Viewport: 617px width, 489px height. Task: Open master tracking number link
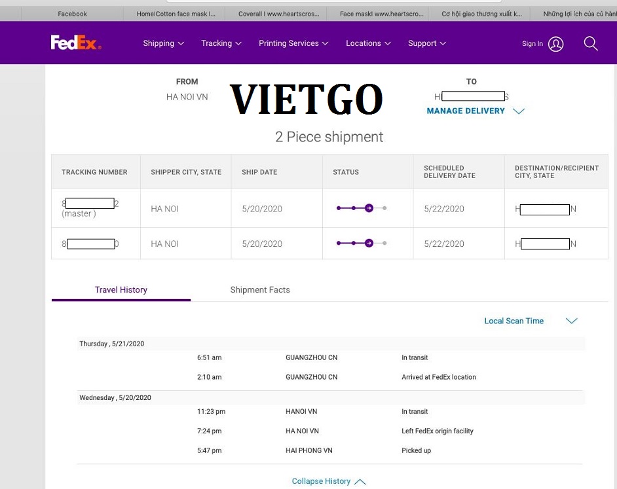point(90,204)
